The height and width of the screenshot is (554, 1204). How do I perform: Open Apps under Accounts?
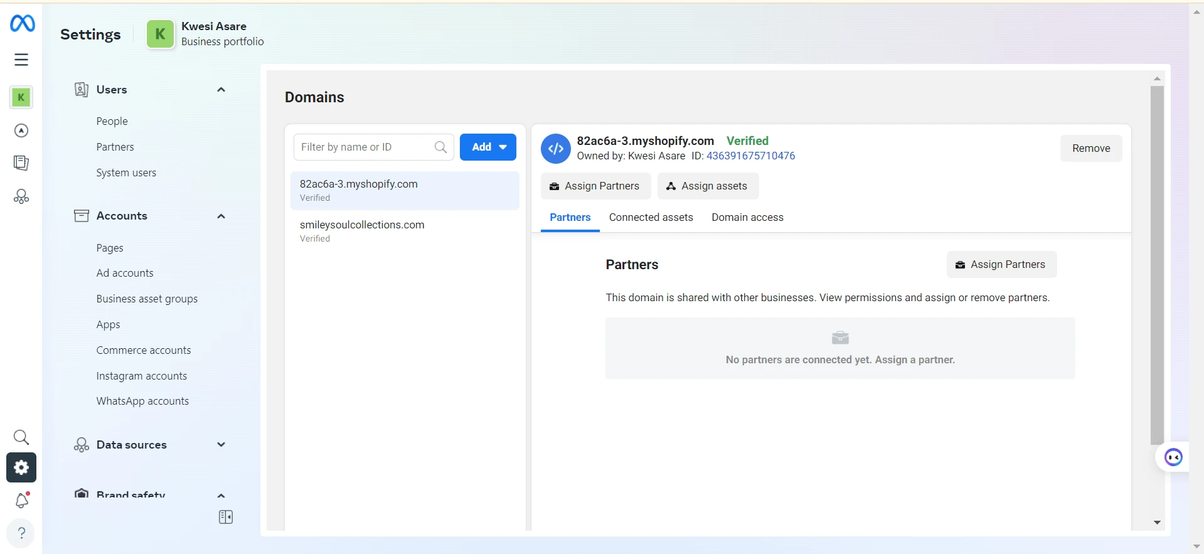108,324
